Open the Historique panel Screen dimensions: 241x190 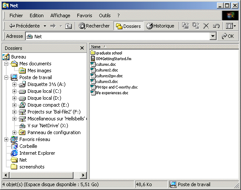point(160,26)
